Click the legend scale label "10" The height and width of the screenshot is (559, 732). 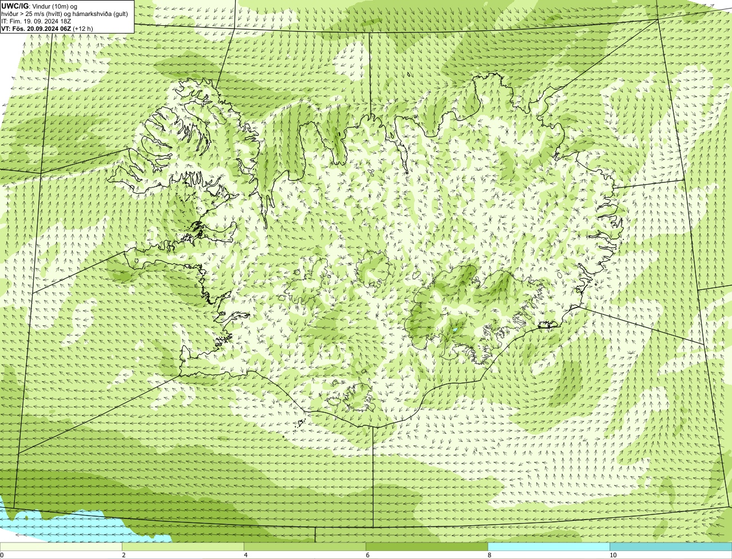pos(612,555)
